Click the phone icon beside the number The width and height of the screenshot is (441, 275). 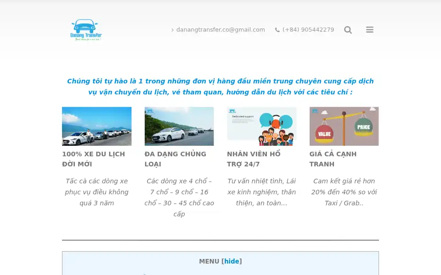pyautogui.click(x=277, y=30)
